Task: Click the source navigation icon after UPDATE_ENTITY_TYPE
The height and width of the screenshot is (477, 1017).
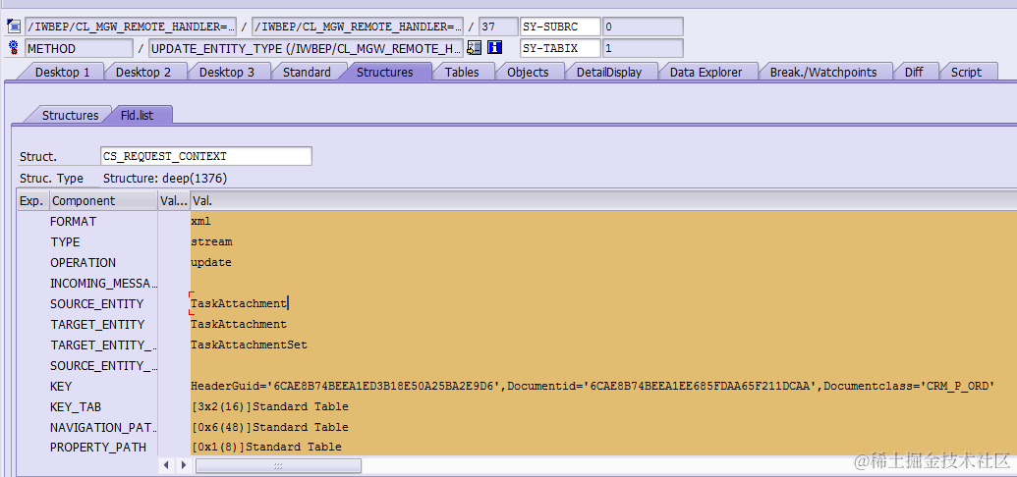Action: 475,48
